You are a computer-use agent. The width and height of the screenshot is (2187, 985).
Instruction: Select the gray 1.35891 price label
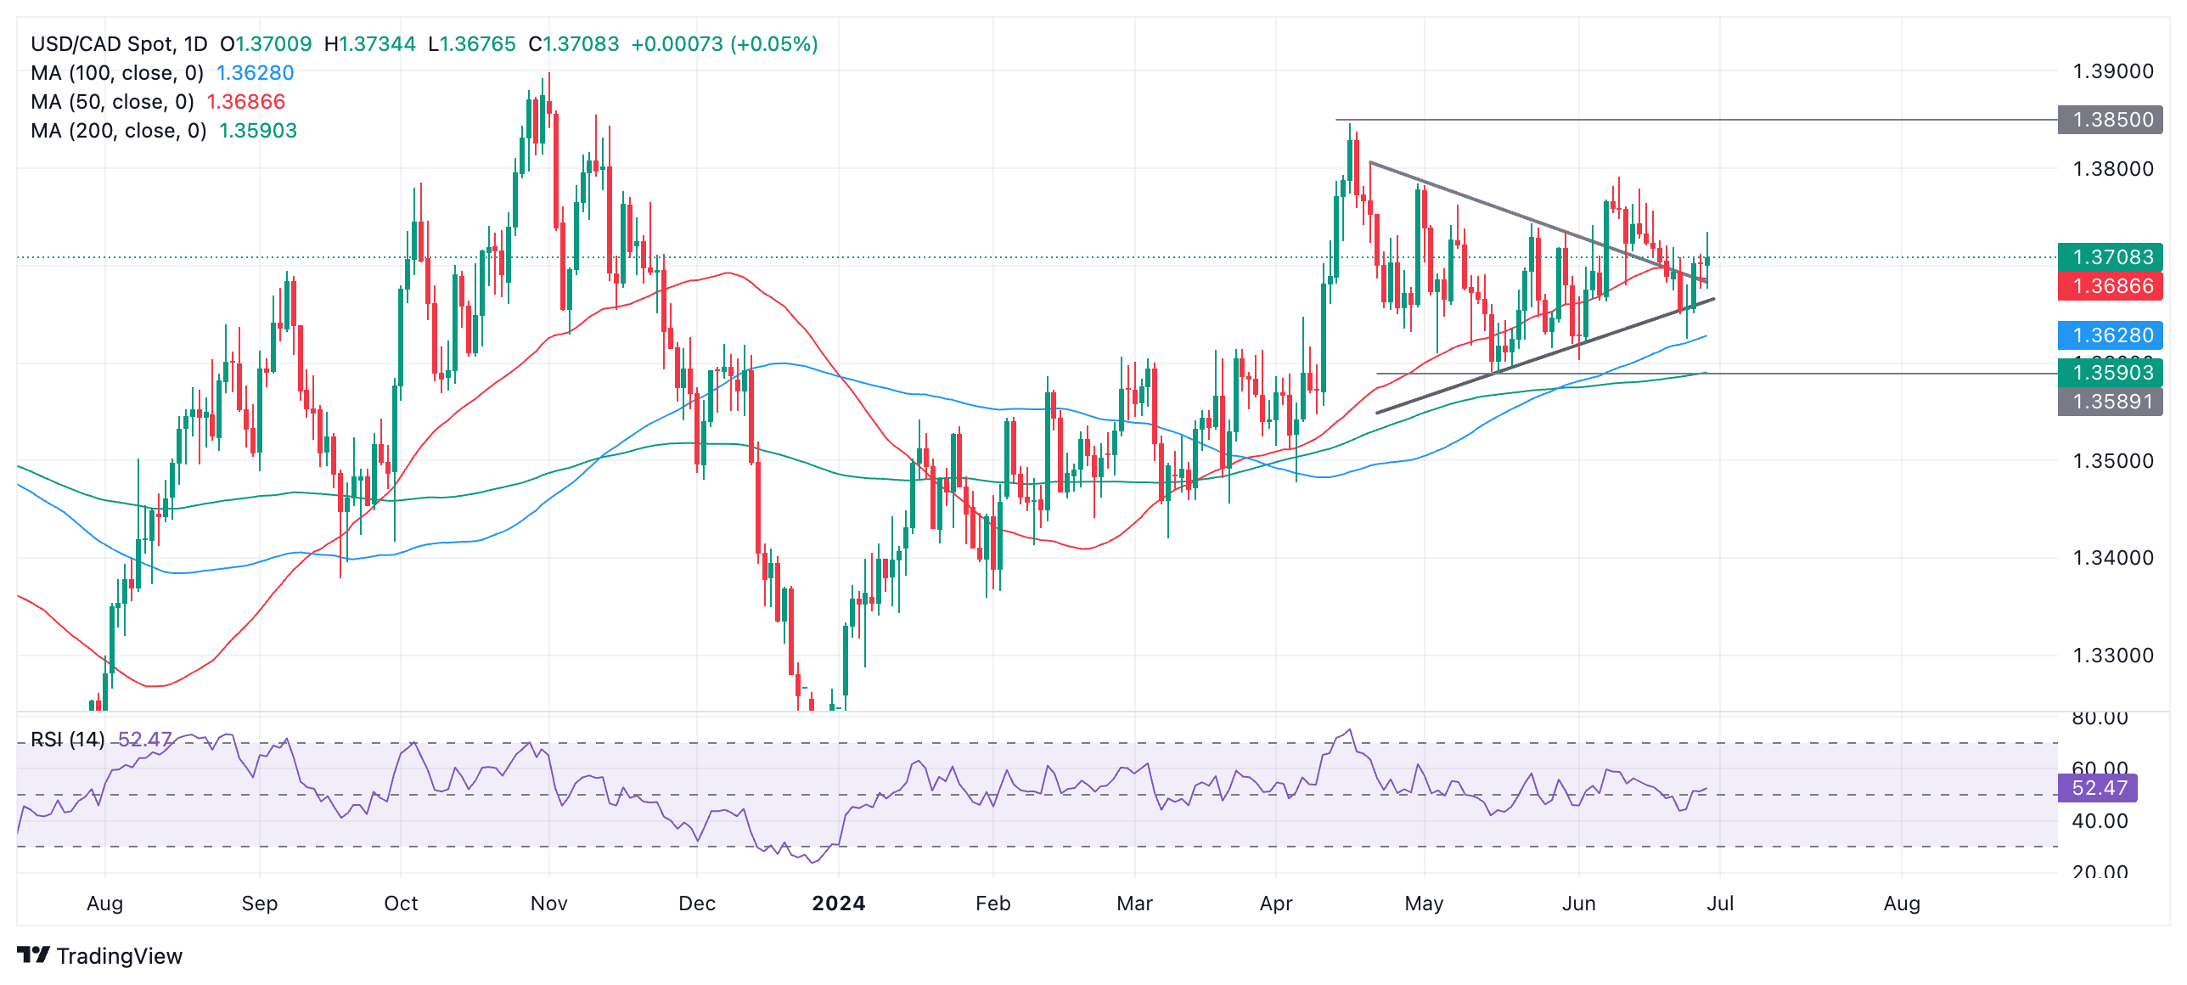tap(2111, 402)
